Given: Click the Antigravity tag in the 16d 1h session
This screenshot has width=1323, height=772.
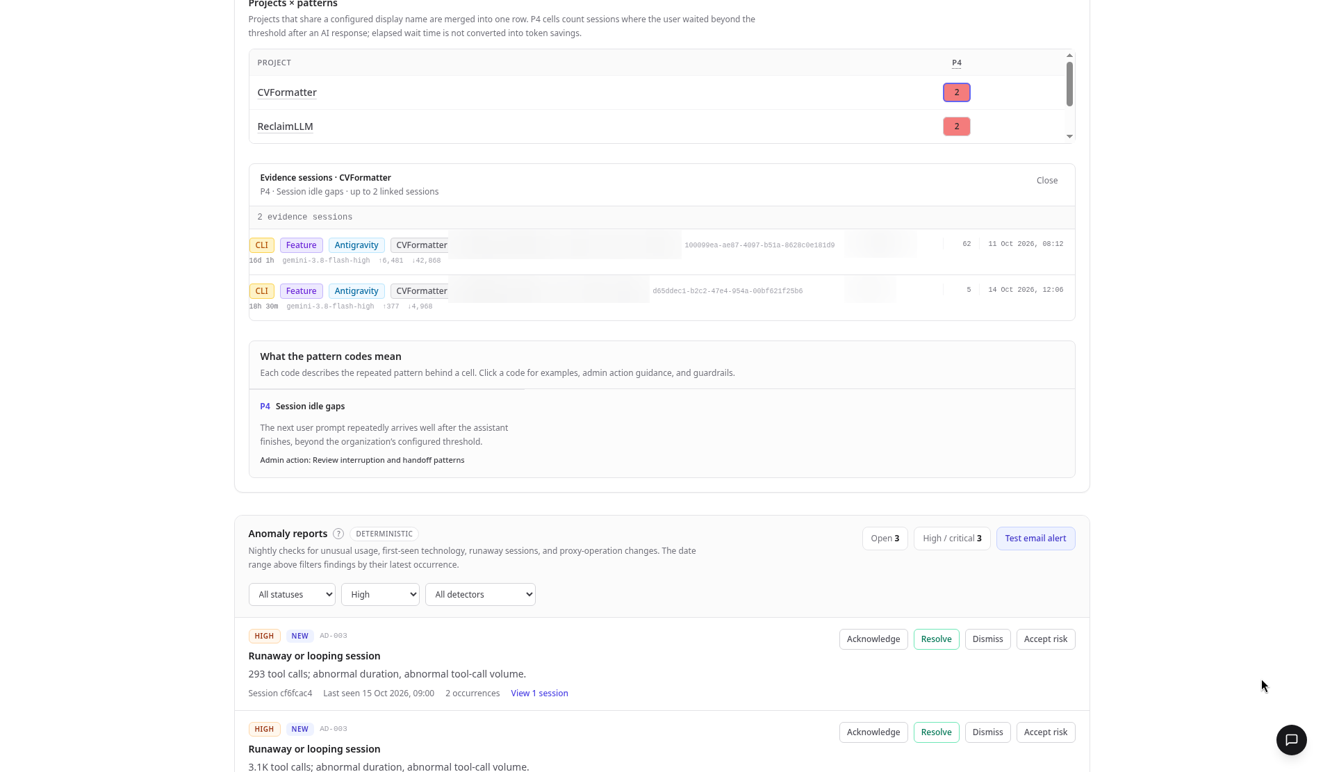Looking at the screenshot, I should [356, 245].
